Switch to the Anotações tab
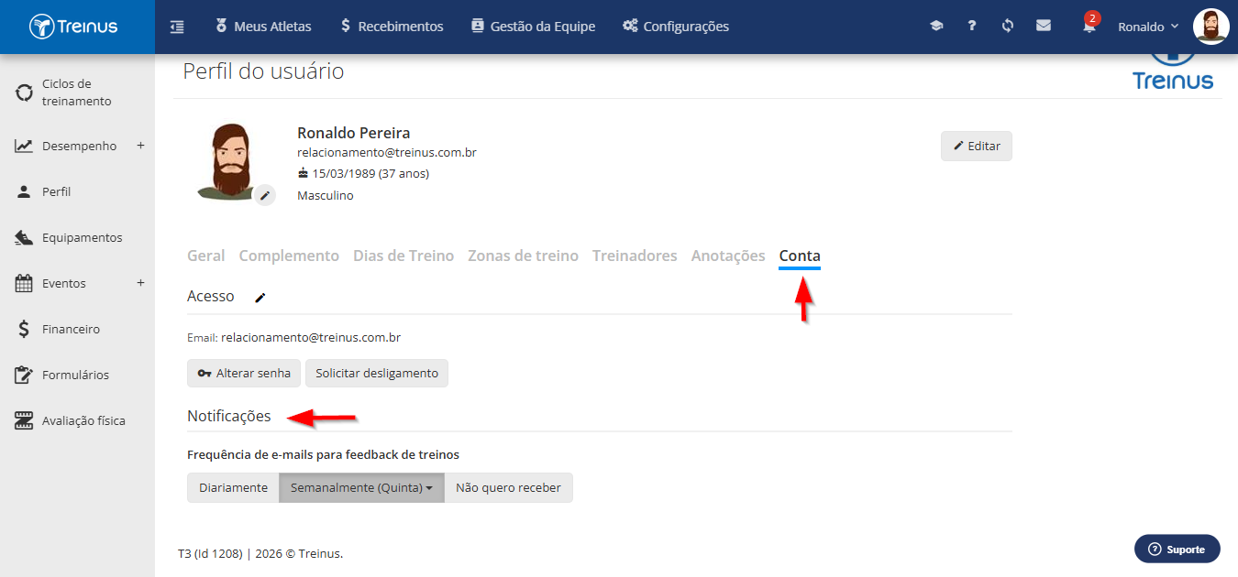 (728, 256)
